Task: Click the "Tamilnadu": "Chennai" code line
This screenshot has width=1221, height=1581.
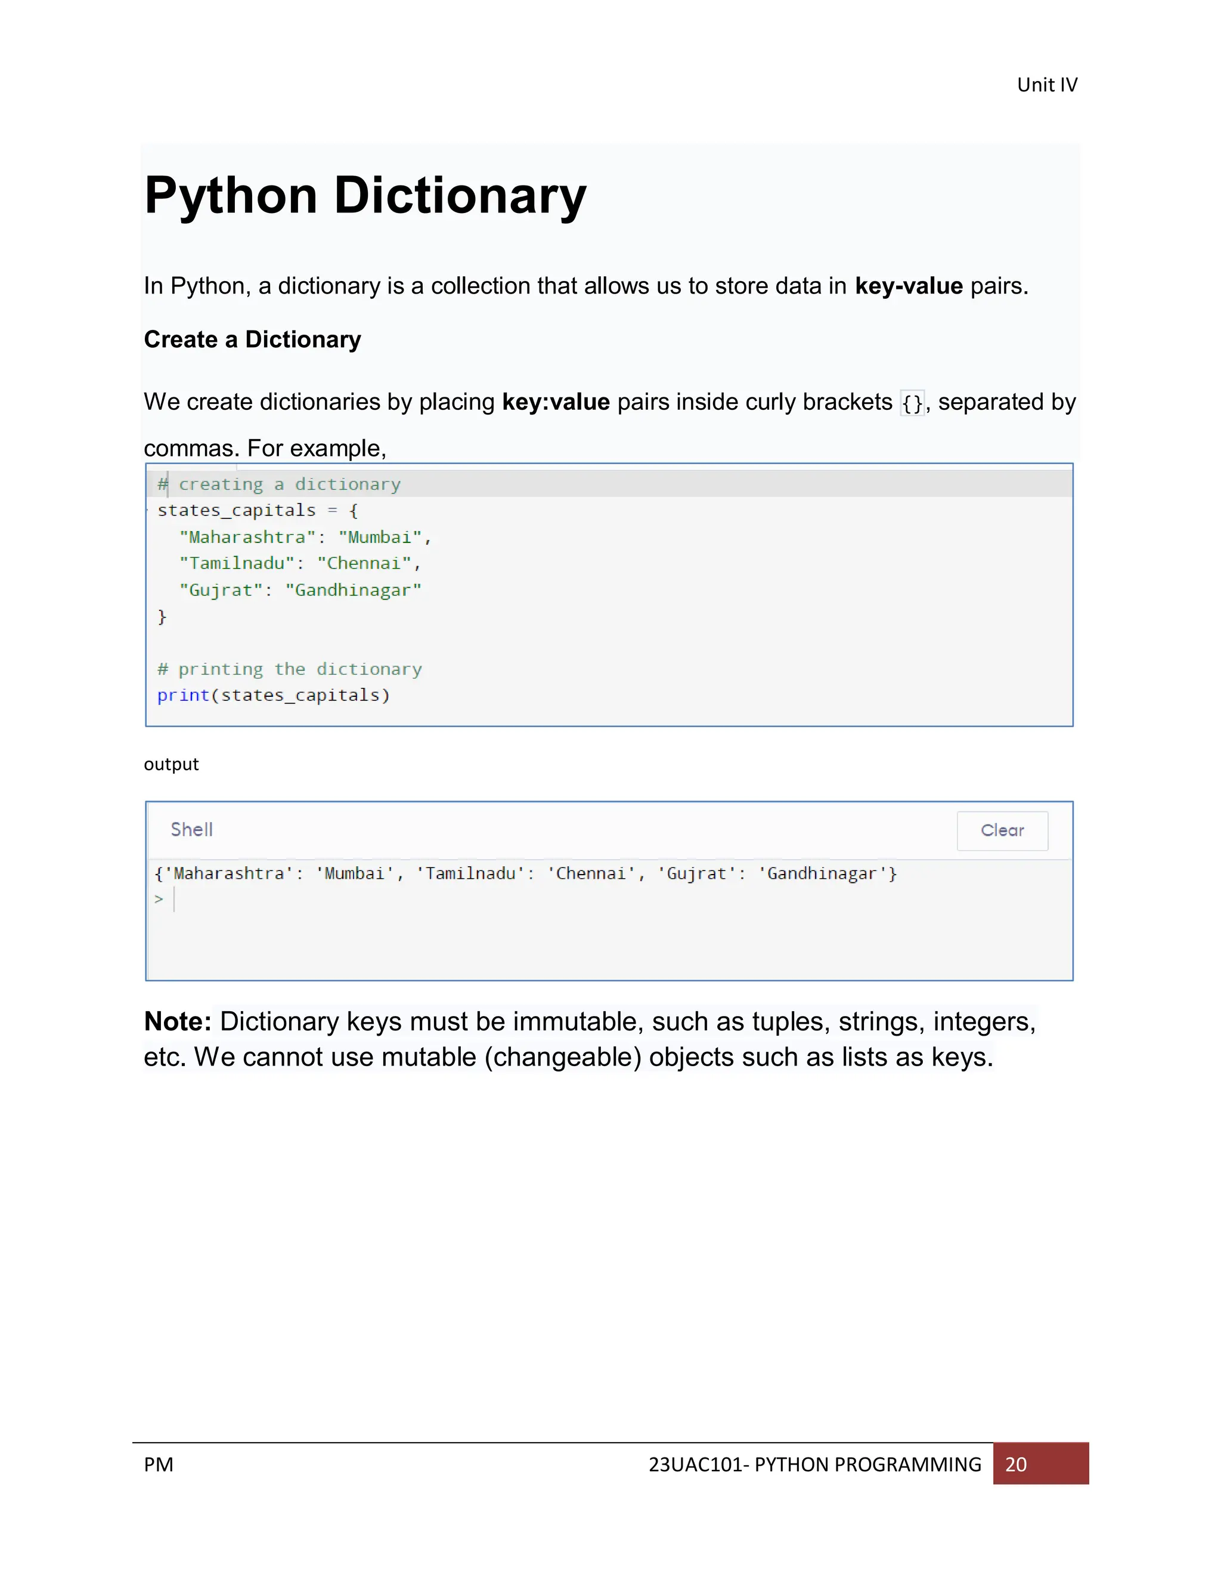Action: pyautogui.click(x=300, y=563)
